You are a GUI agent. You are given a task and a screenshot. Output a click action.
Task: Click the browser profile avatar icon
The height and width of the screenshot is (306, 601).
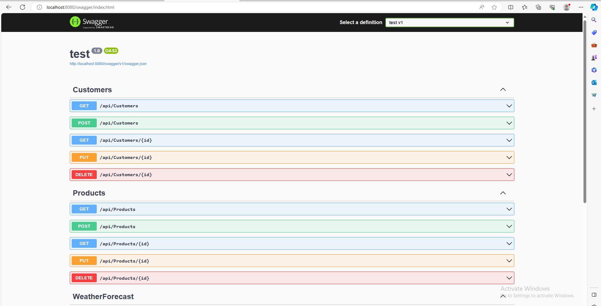tap(566, 7)
